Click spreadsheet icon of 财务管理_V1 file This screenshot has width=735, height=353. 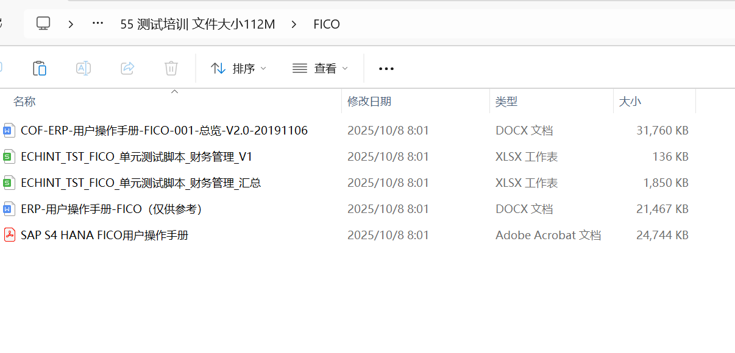tap(9, 156)
